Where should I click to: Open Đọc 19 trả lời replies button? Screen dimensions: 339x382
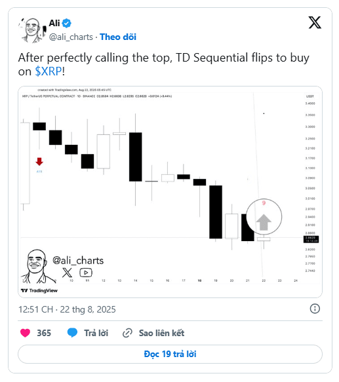[170, 354]
